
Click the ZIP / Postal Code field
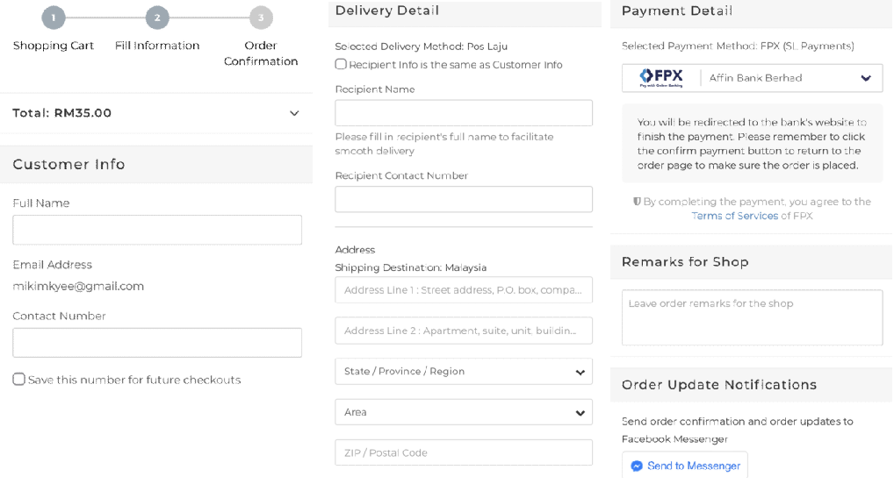pos(463,452)
